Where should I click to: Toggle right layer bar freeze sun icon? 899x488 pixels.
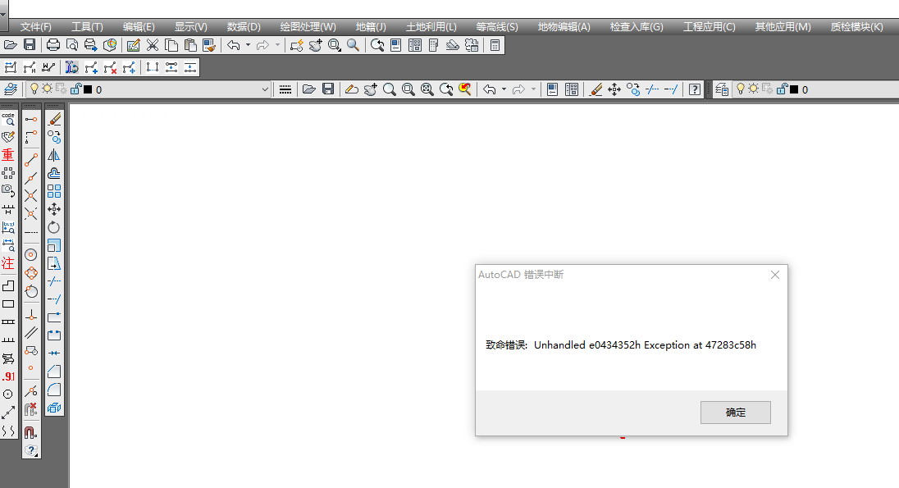pyautogui.click(x=753, y=89)
